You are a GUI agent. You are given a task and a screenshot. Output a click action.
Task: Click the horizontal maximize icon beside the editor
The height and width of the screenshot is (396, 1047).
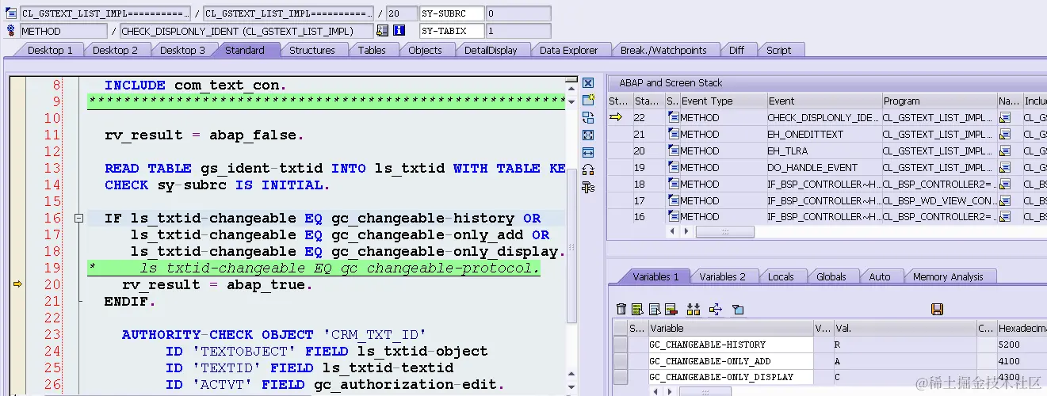pyautogui.click(x=587, y=152)
